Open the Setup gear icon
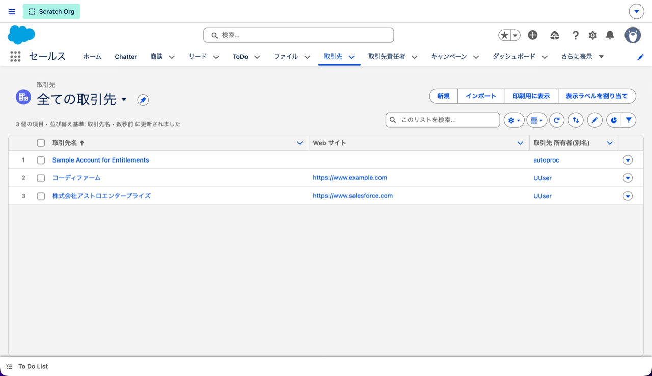Screen dimensions: 652x376 [x=592, y=35]
